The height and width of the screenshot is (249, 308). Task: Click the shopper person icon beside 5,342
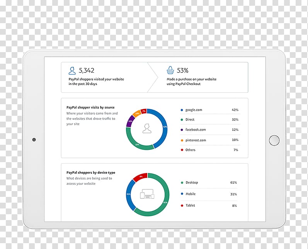(72, 71)
